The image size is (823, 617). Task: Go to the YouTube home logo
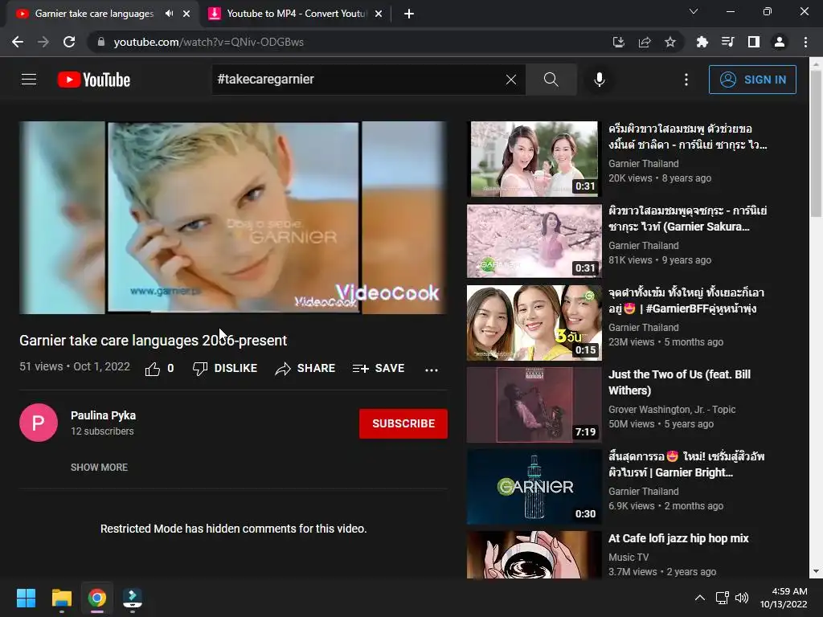coord(94,80)
